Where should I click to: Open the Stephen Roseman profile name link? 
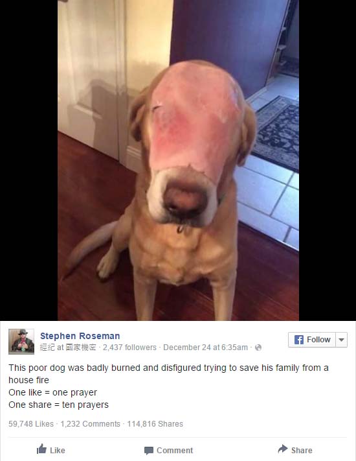tap(80, 336)
